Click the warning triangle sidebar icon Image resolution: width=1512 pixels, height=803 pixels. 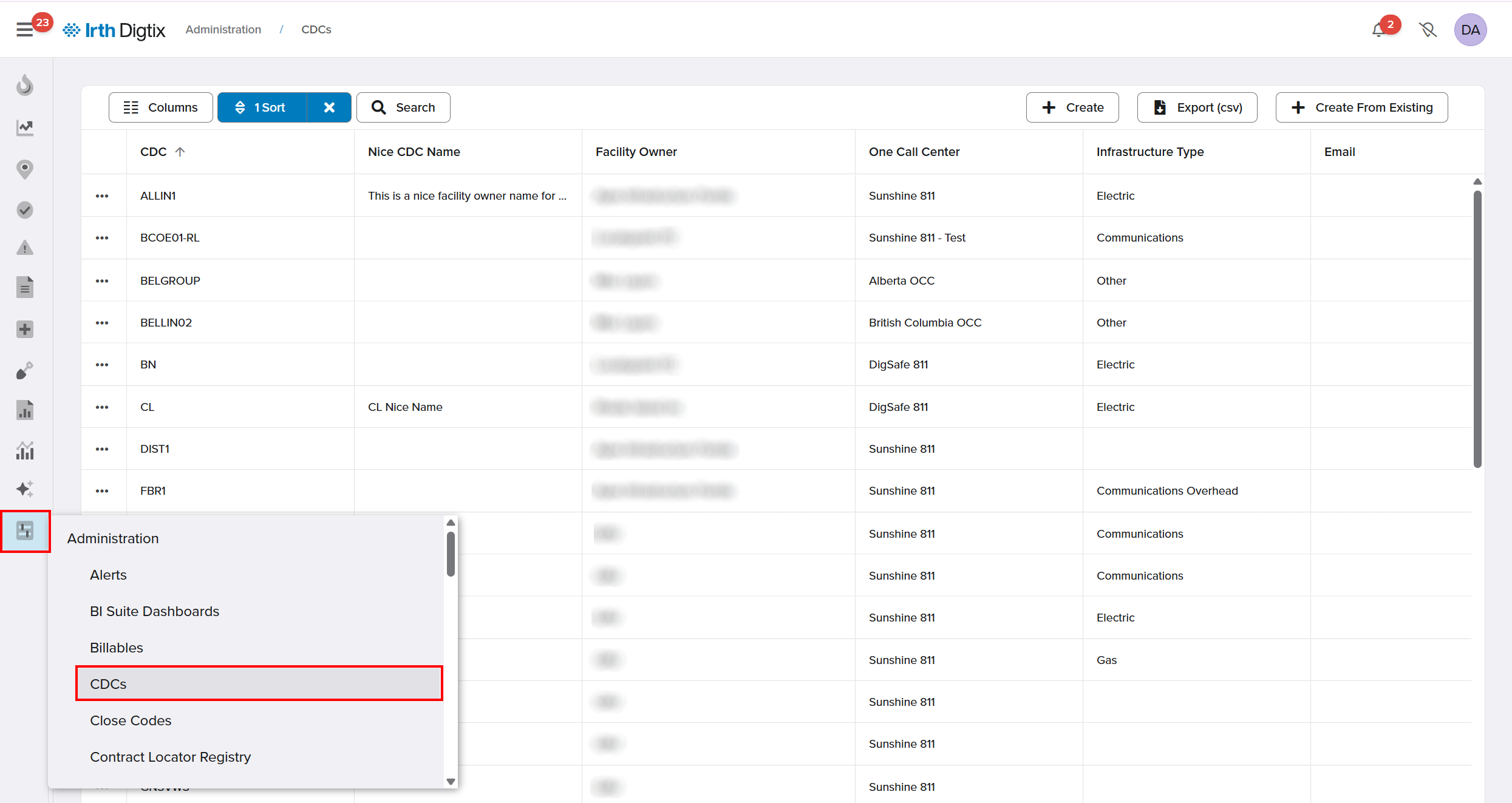25,248
